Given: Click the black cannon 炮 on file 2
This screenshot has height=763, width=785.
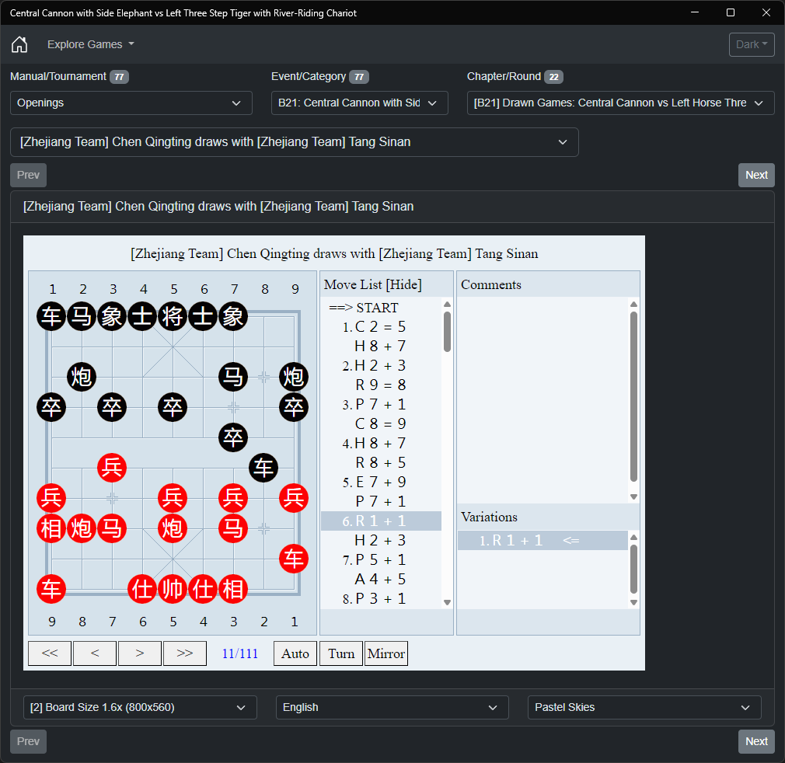Looking at the screenshot, I should pyautogui.click(x=82, y=377).
